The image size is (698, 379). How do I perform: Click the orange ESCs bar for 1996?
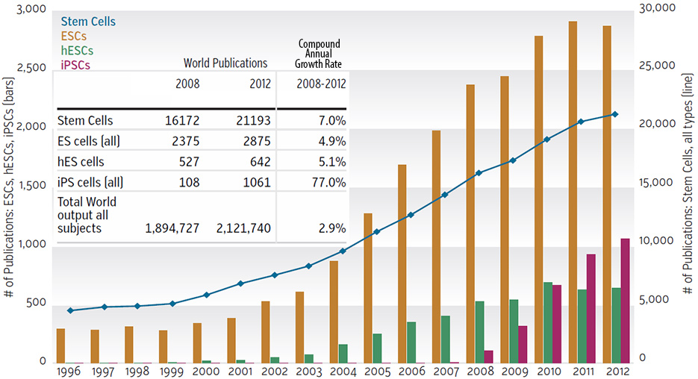pyautogui.click(x=60, y=345)
